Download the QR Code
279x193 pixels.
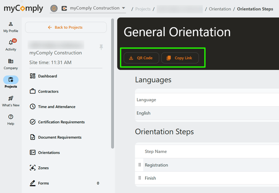[141, 58]
